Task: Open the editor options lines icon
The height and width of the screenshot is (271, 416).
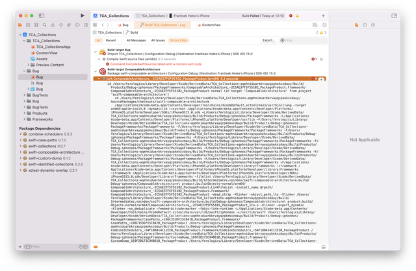Action: [x=315, y=25]
